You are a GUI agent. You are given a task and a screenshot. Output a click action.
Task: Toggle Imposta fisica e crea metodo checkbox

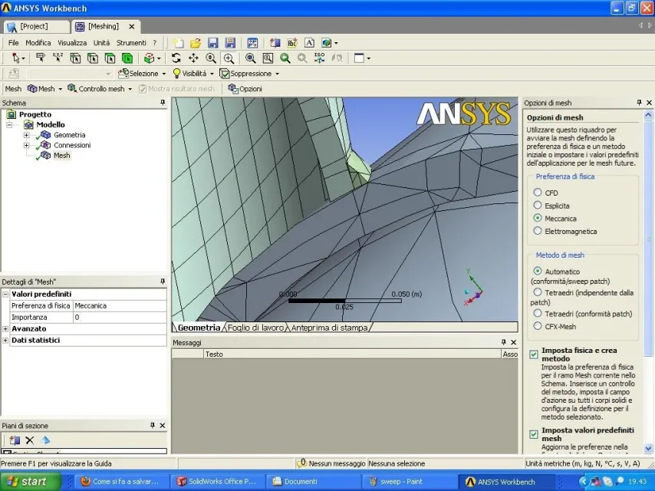(x=534, y=354)
